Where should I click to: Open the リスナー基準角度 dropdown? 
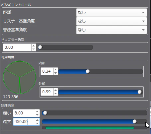coord(111,21)
